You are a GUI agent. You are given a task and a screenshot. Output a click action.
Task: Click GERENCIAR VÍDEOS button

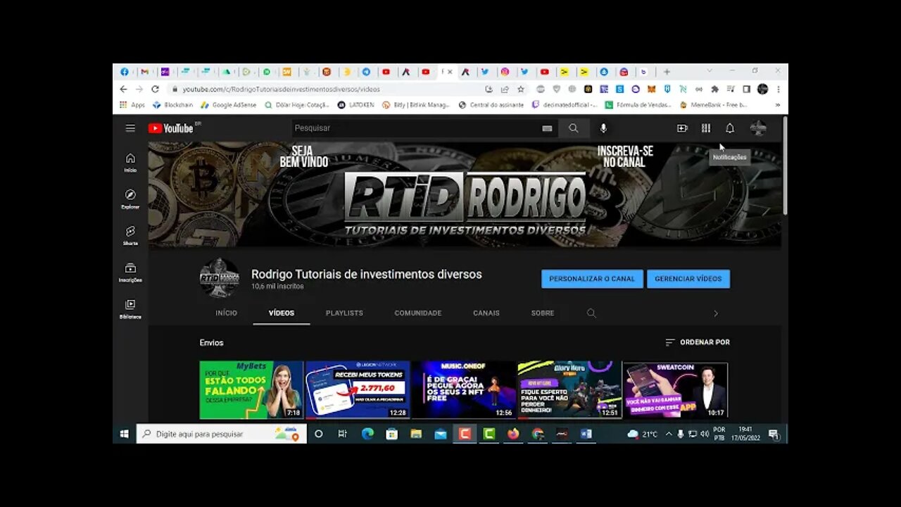pos(688,279)
